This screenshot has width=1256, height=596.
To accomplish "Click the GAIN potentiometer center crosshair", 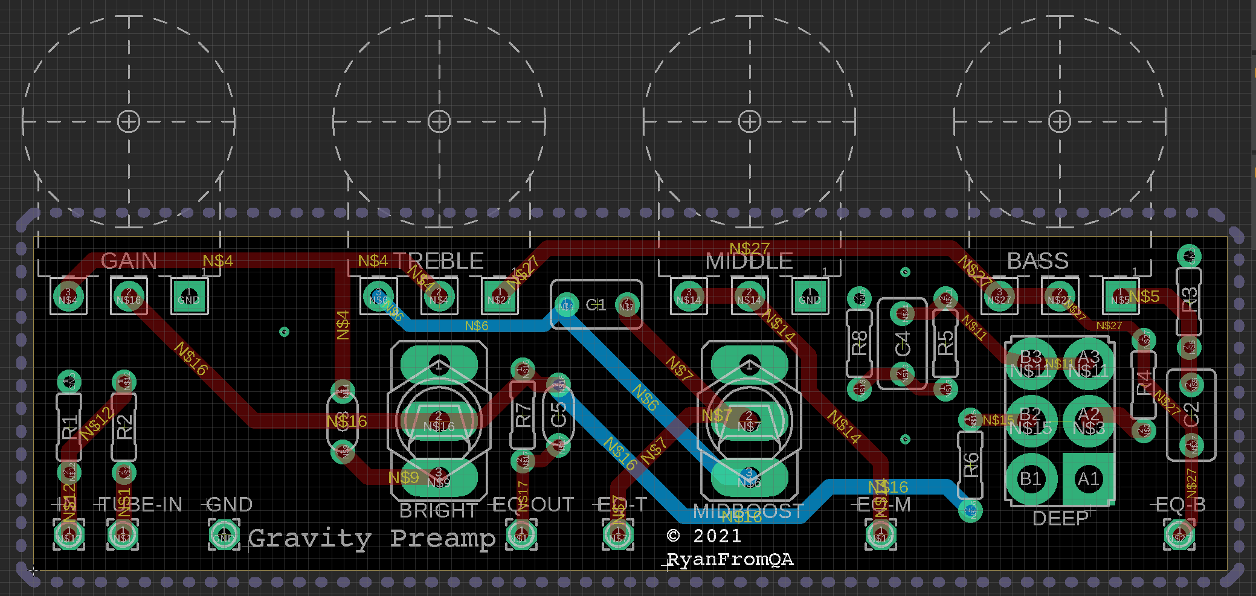I will click(128, 121).
